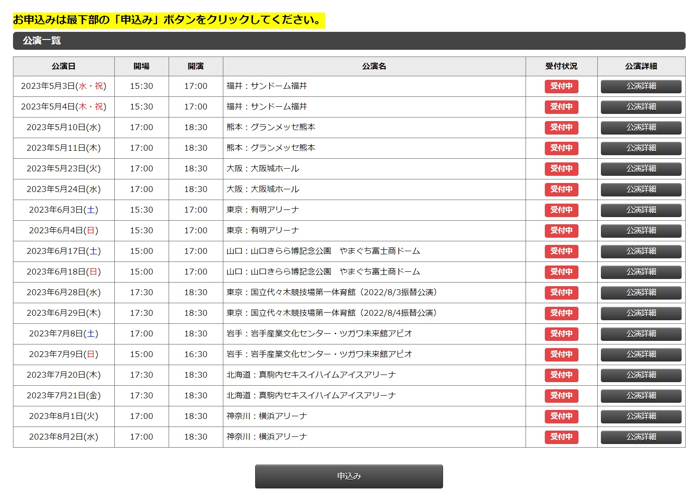The height and width of the screenshot is (501, 700).
Task: Click 受付中 badge for 2023年5月10日 row
Action: point(561,127)
